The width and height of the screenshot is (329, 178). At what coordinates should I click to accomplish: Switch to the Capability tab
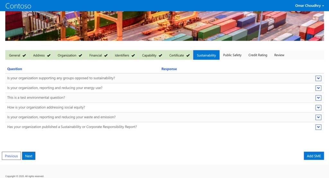point(152,55)
